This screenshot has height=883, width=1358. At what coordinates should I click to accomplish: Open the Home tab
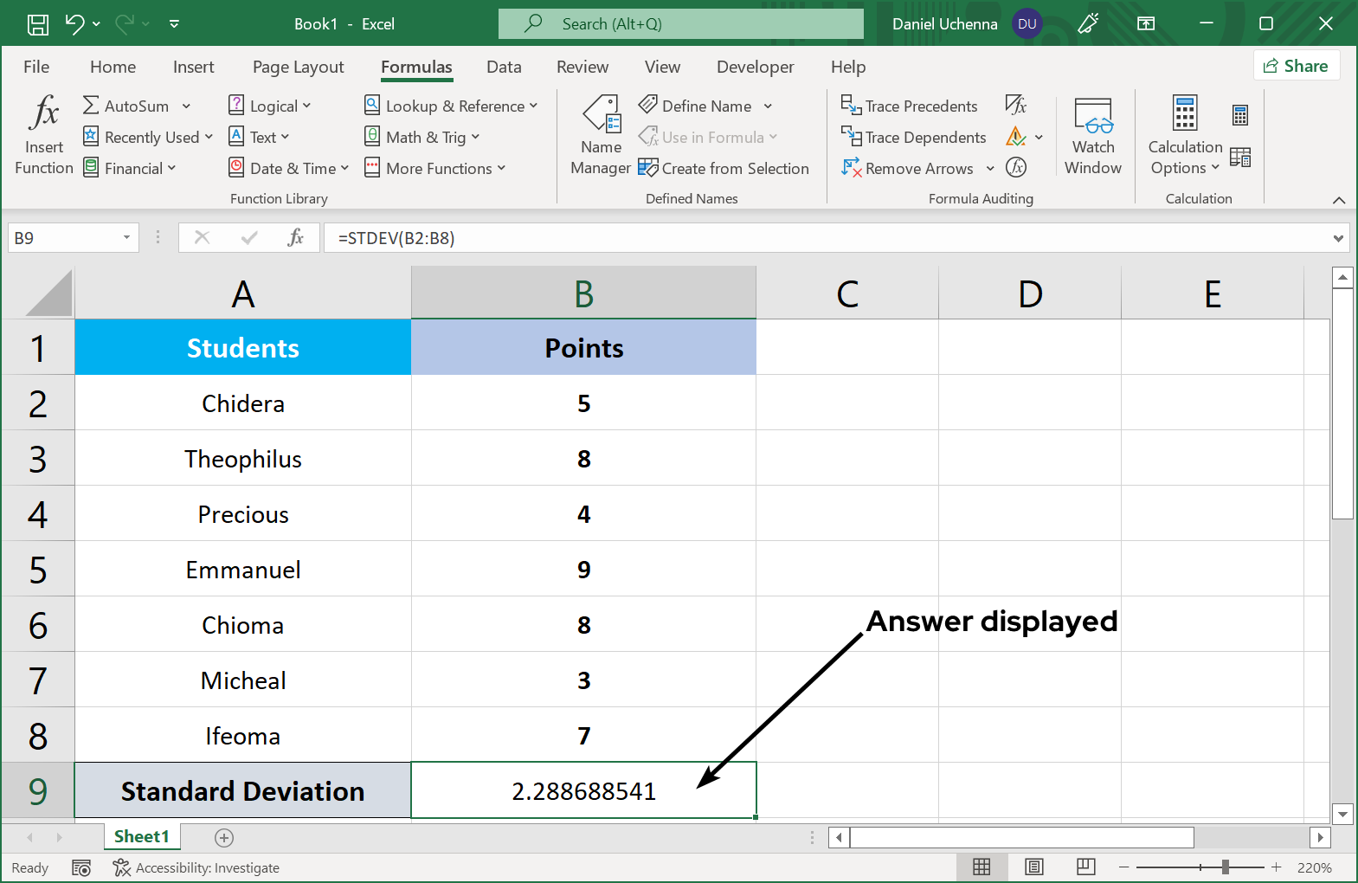click(113, 67)
